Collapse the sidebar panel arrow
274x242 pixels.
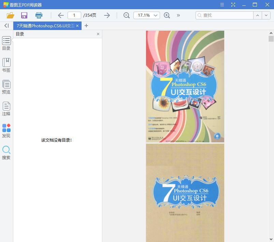(6, 26)
